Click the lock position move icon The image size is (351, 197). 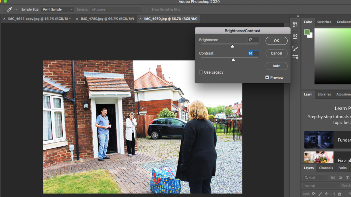[326, 194]
